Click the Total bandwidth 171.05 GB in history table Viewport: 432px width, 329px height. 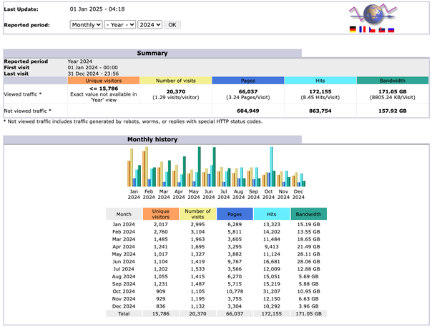click(x=308, y=313)
